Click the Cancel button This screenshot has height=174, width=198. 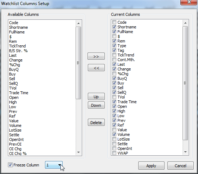pyautogui.click(x=180, y=166)
